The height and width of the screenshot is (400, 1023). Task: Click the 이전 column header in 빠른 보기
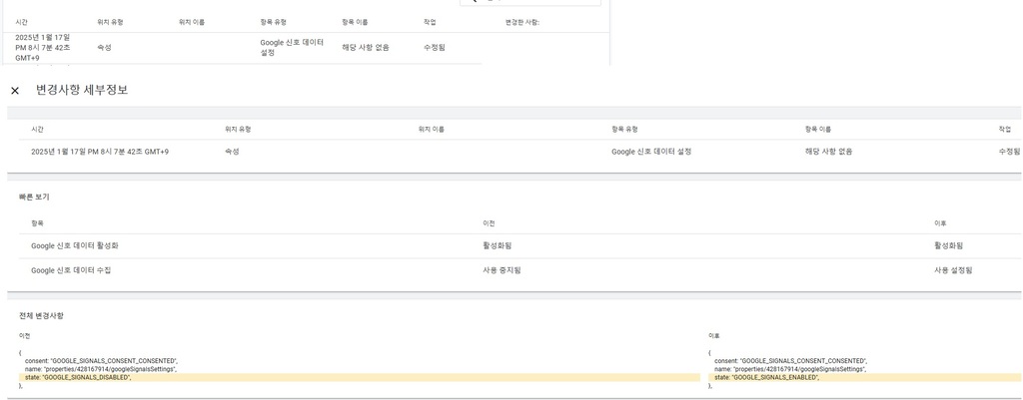488,223
